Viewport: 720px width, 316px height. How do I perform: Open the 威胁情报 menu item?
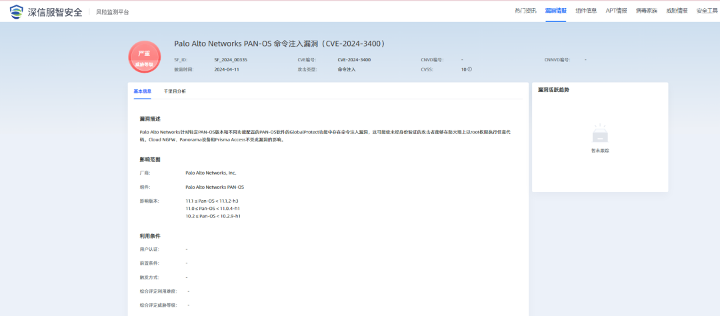coord(677,11)
